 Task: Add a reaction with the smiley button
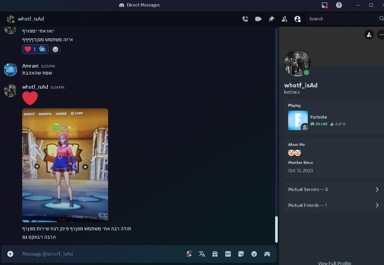55,49
